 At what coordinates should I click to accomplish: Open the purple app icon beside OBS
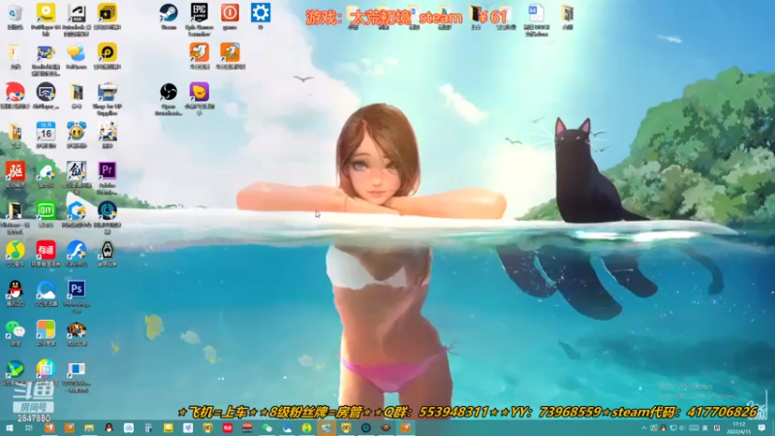200,92
